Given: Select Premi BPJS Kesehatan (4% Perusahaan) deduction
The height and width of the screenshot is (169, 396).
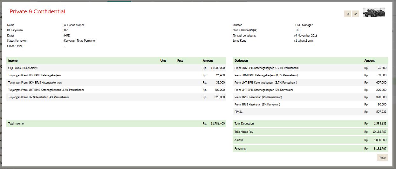Looking at the screenshot, I should pos(310,97).
